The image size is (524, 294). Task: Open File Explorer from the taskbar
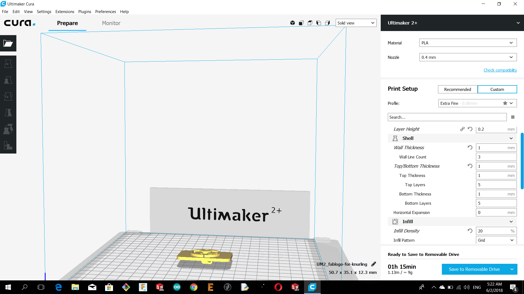[x=75, y=287]
